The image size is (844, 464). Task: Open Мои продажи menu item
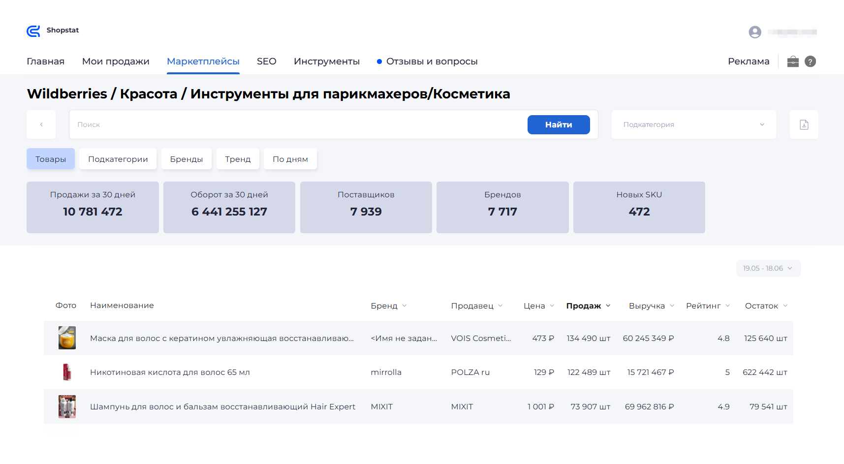pyautogui.click(x=116, y=62)
